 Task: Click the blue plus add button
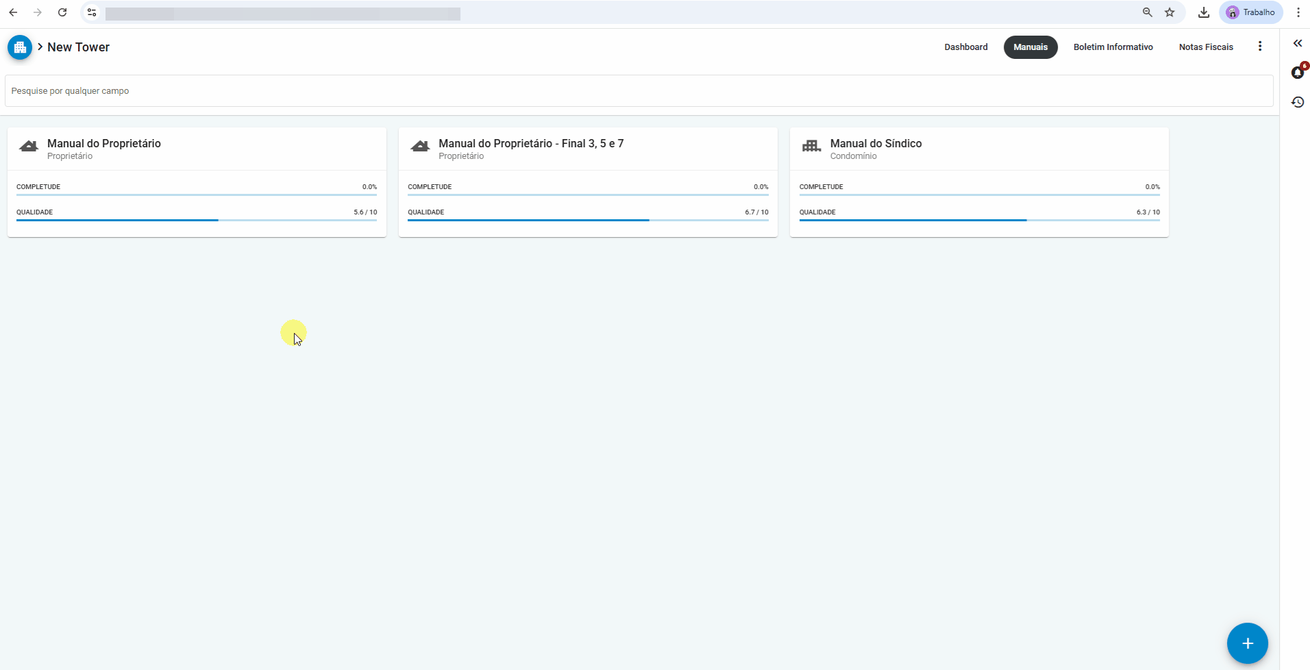(1247, 643)
